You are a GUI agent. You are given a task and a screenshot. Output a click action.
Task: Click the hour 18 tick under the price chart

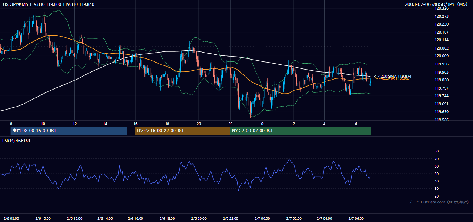pyautogui.click(x=167, y=124)
